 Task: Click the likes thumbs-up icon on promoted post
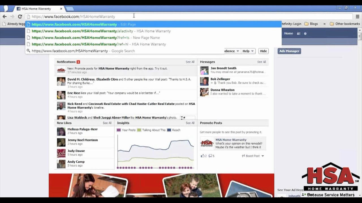[202, 156]
